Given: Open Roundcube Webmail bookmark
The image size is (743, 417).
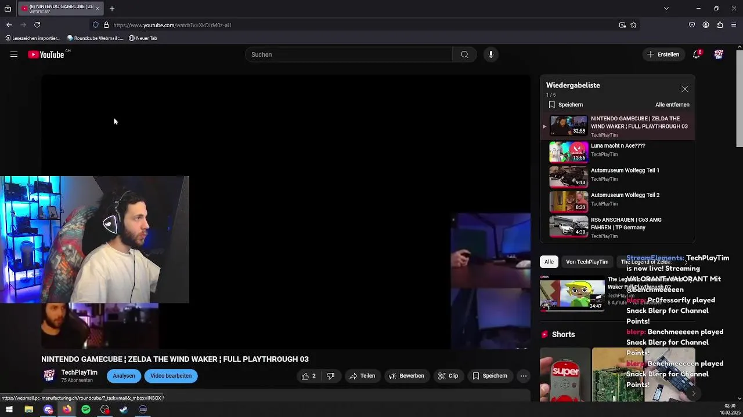Looking at the screenshot, I should pos(95,38).
